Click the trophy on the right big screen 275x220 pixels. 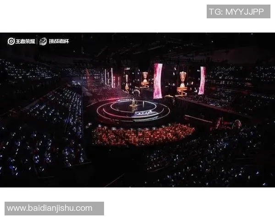[182, 79]
